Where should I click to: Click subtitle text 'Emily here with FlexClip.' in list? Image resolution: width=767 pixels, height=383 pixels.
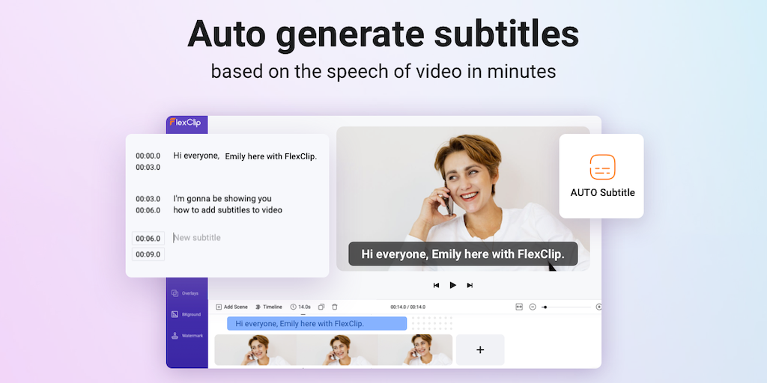(x=271, y=156)
